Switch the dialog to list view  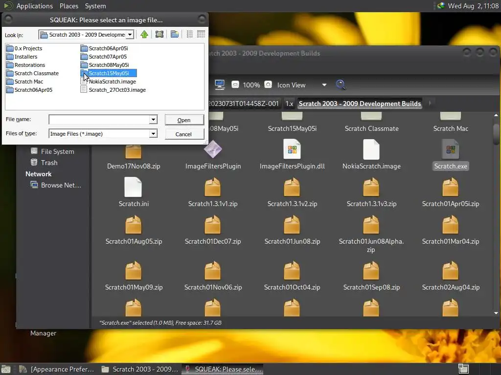tap(190, 34)
